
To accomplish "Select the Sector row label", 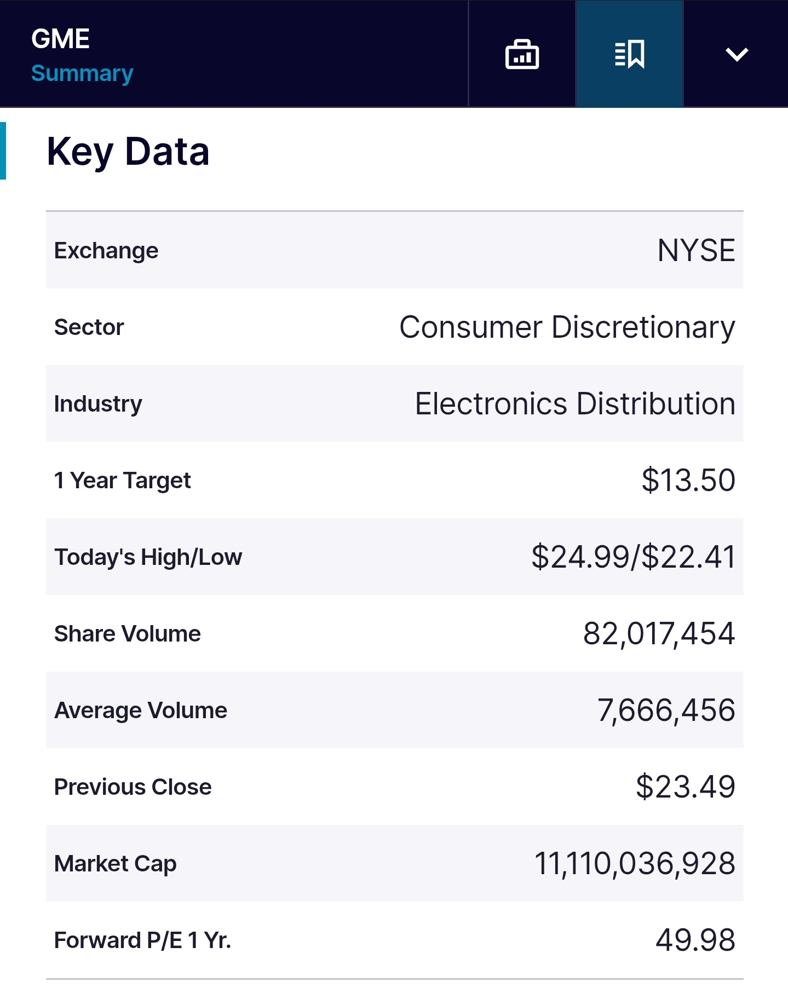I will point(89,327).
